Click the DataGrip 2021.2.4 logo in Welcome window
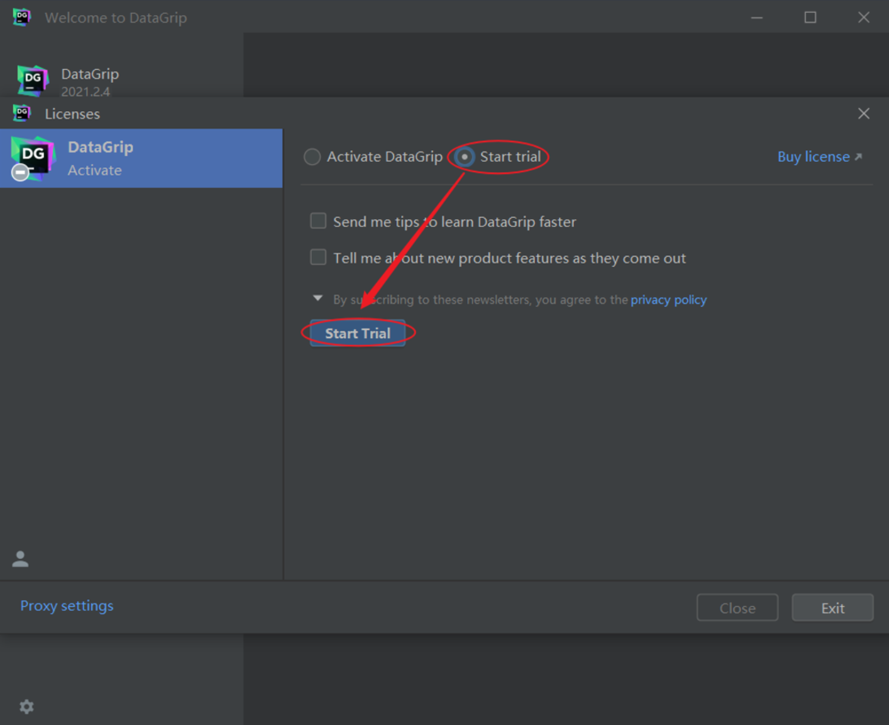 [x=33, y=81]
